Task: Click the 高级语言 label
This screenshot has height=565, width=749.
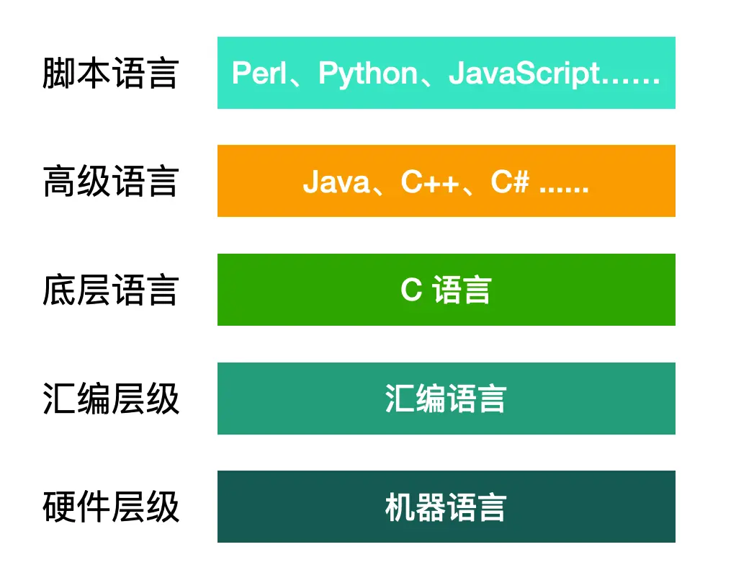Action: point(110,182)
